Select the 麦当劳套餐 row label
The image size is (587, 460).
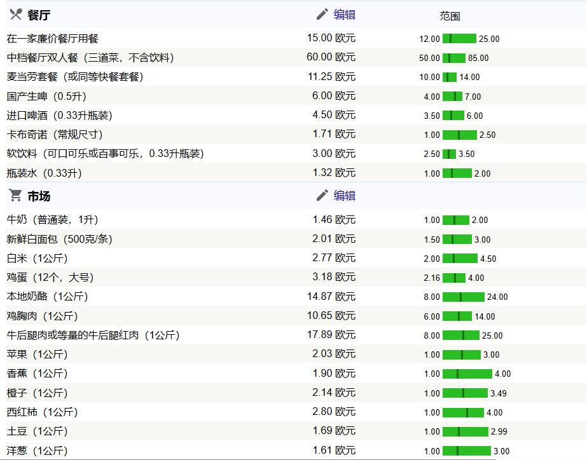click(75, 77)
